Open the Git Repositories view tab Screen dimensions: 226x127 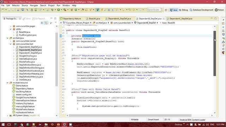tap(39, 19)
